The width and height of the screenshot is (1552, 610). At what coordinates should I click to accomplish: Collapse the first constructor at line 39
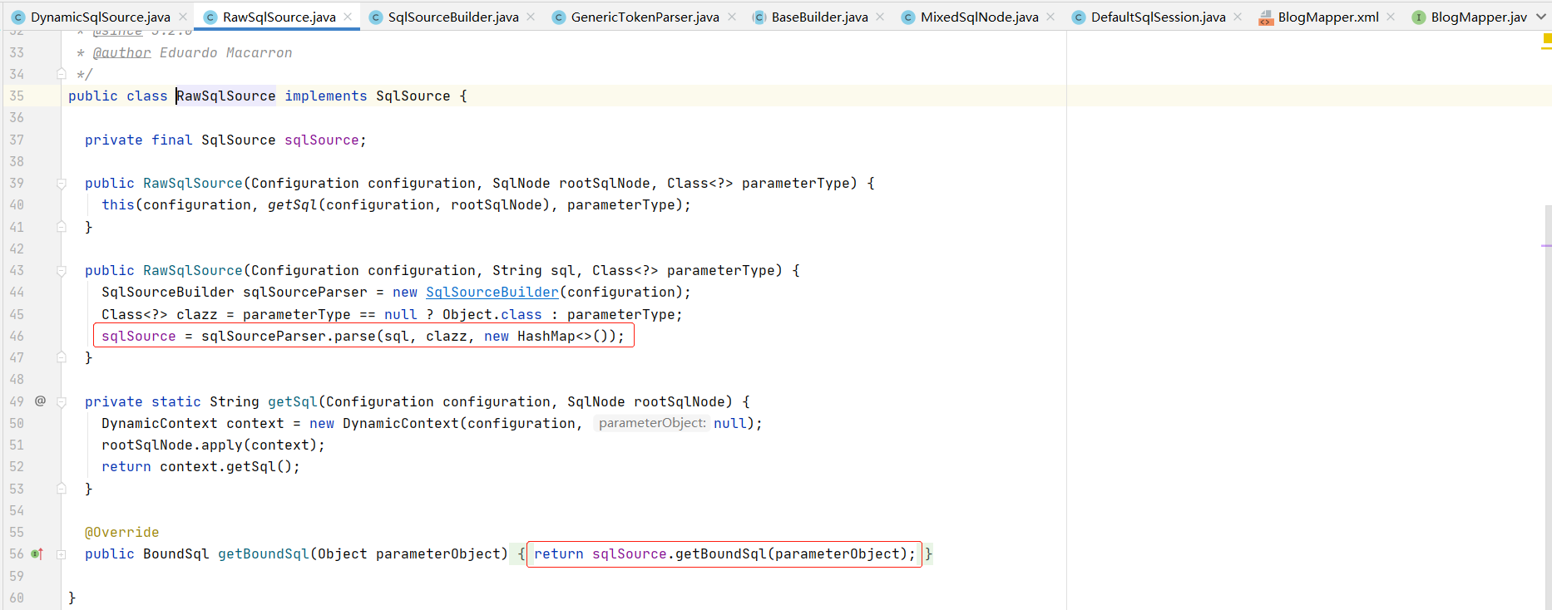(x=62, y=183)
